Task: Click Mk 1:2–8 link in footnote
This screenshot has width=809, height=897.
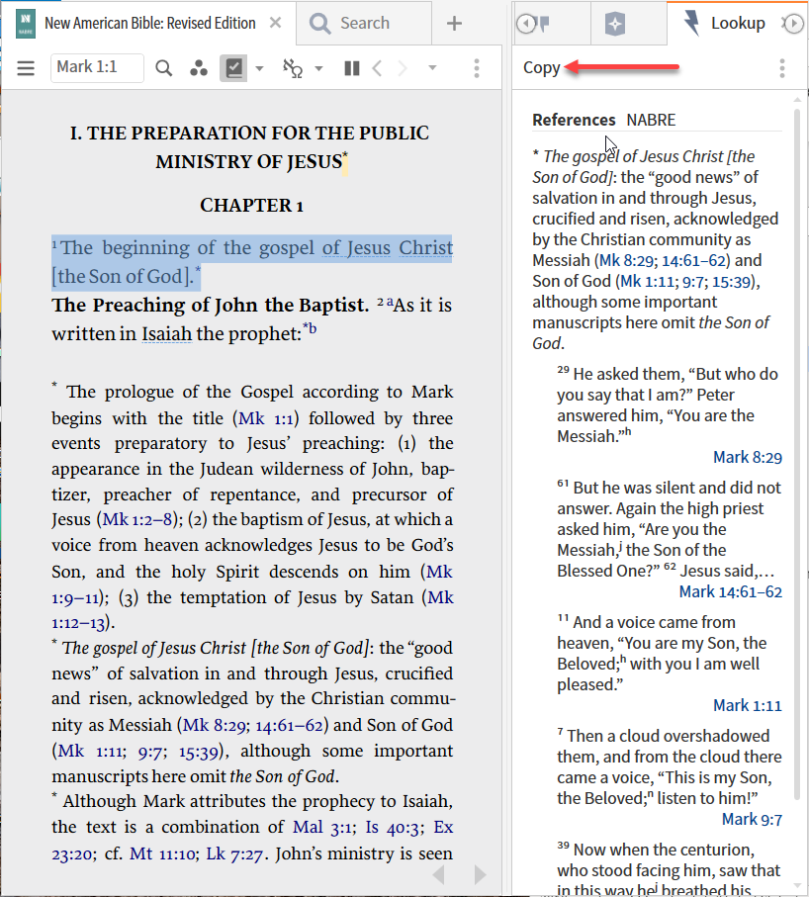Action: coord(137,519)
